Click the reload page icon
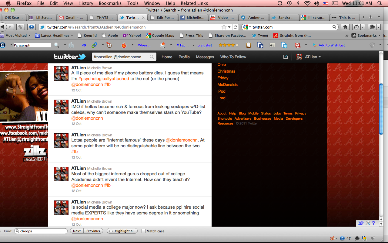388x243 pixels. [x=236, y=27]
